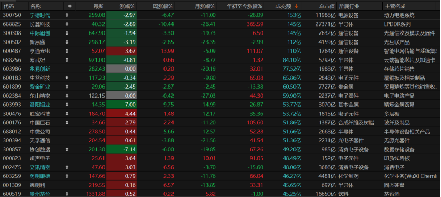Sort by the 主营构成 column header
The width and height of the screenshot is (441, 197).
(395, 6)
